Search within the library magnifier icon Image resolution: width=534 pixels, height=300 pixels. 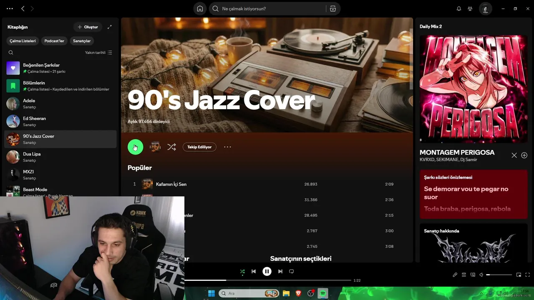point(11,52)
